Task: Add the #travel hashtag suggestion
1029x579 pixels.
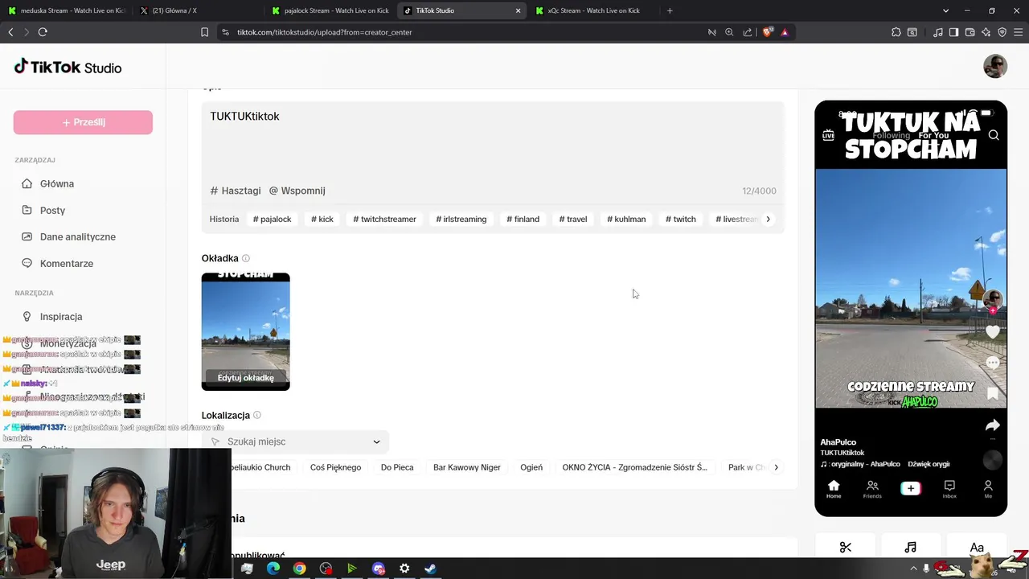Action: [573, 219]
